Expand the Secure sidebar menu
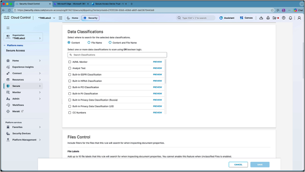Viewport: 305px width, 172px height. (40, 86)
